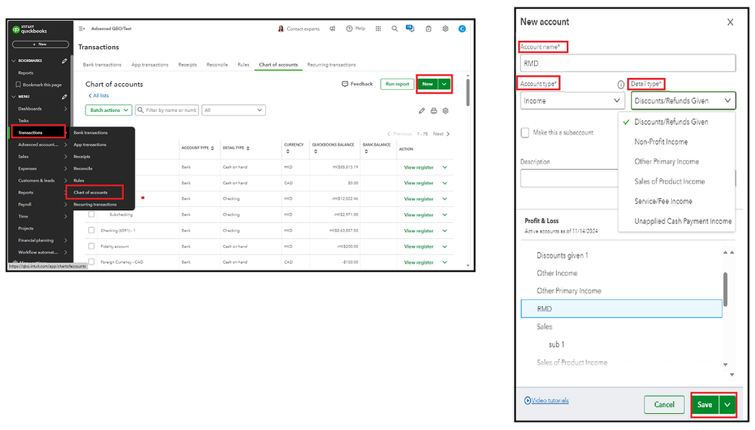Screen dimensions: 755x430
Task: Open the header settings gear icon
Action: tap(445, 29)
